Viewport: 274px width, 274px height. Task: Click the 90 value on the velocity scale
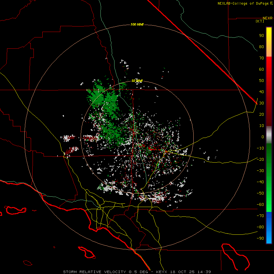[262, 36]
